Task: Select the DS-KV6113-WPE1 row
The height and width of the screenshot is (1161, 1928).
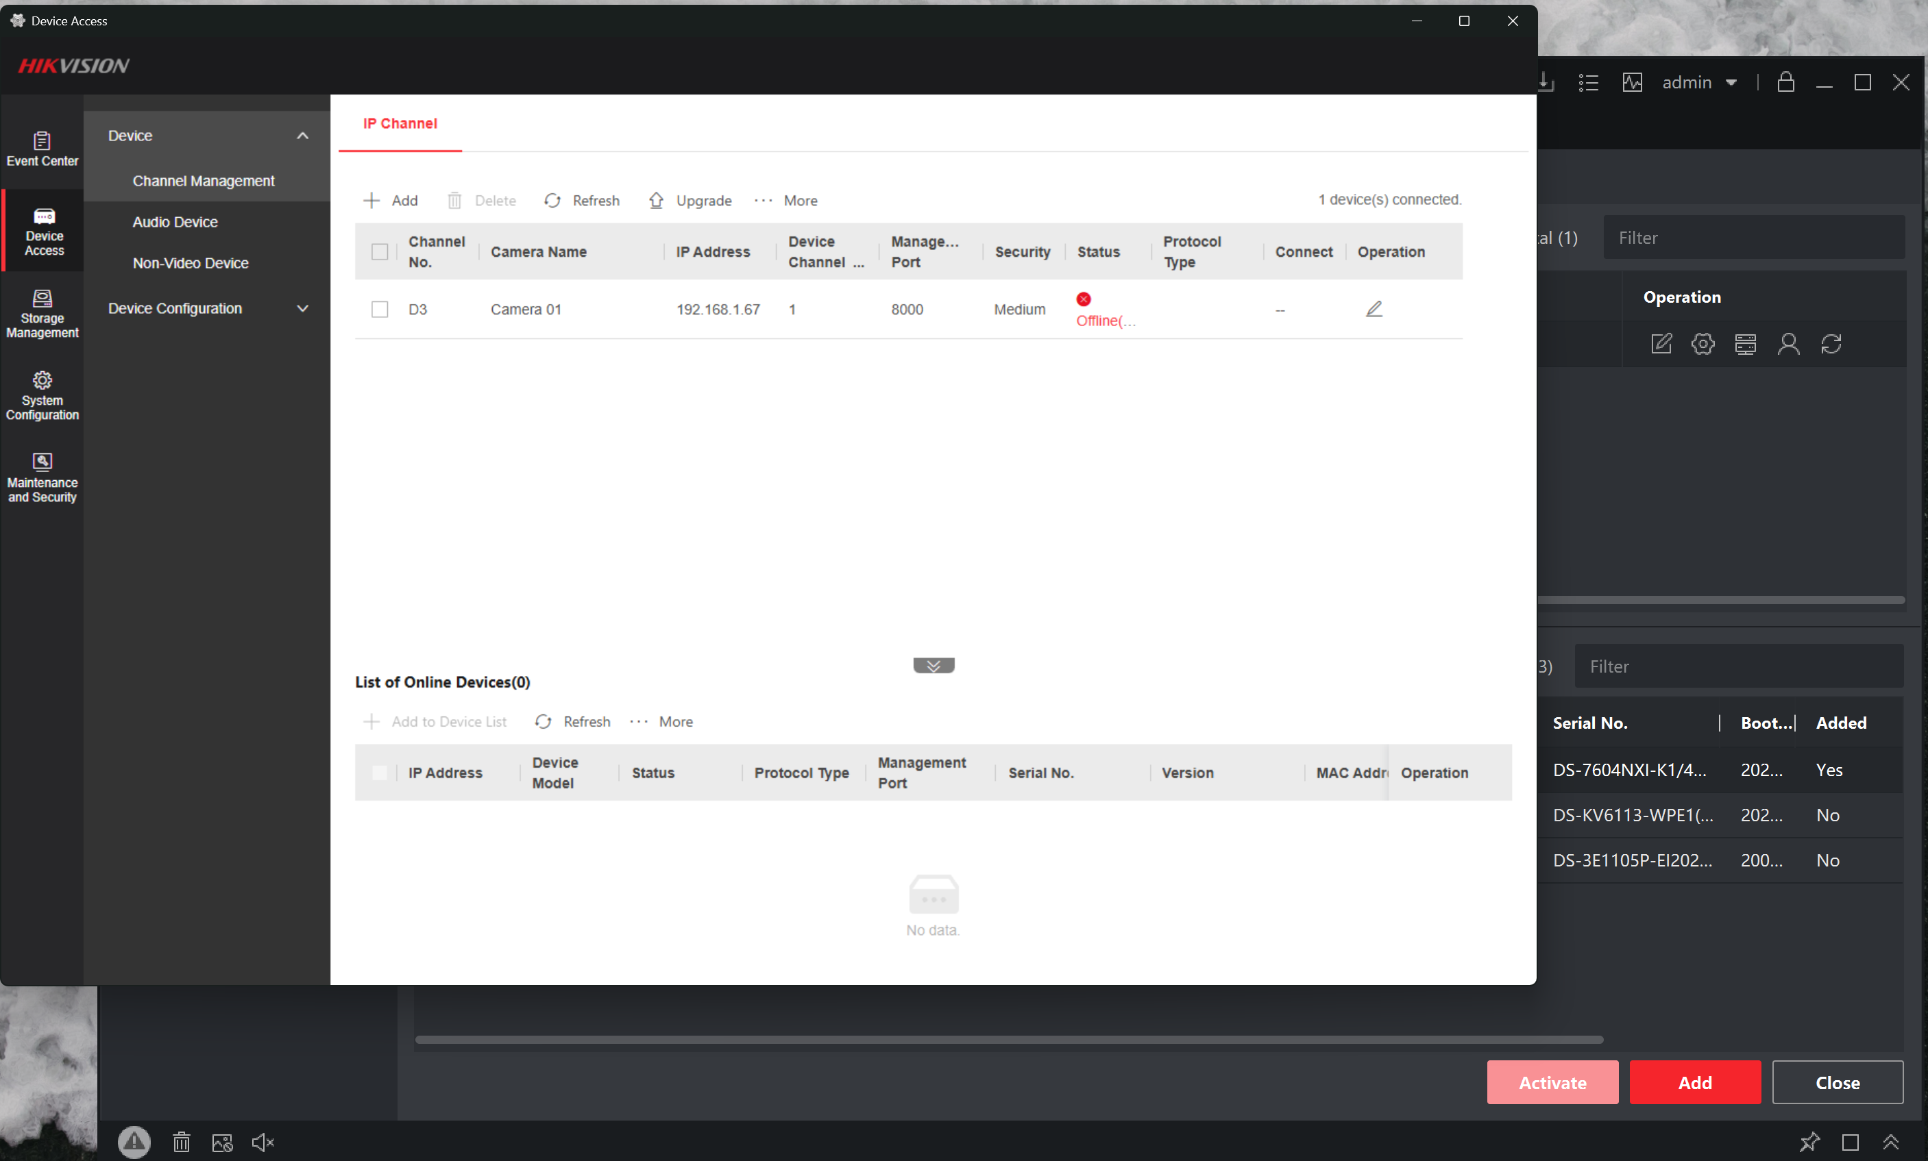Action: point(1720,814)
